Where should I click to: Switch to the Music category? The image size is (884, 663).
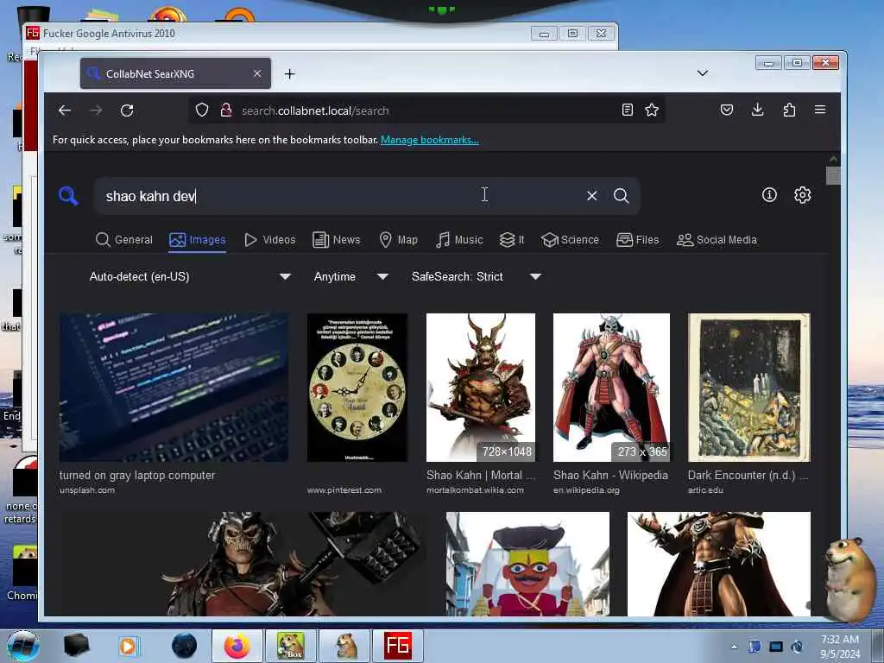click(x=459, y=240)
